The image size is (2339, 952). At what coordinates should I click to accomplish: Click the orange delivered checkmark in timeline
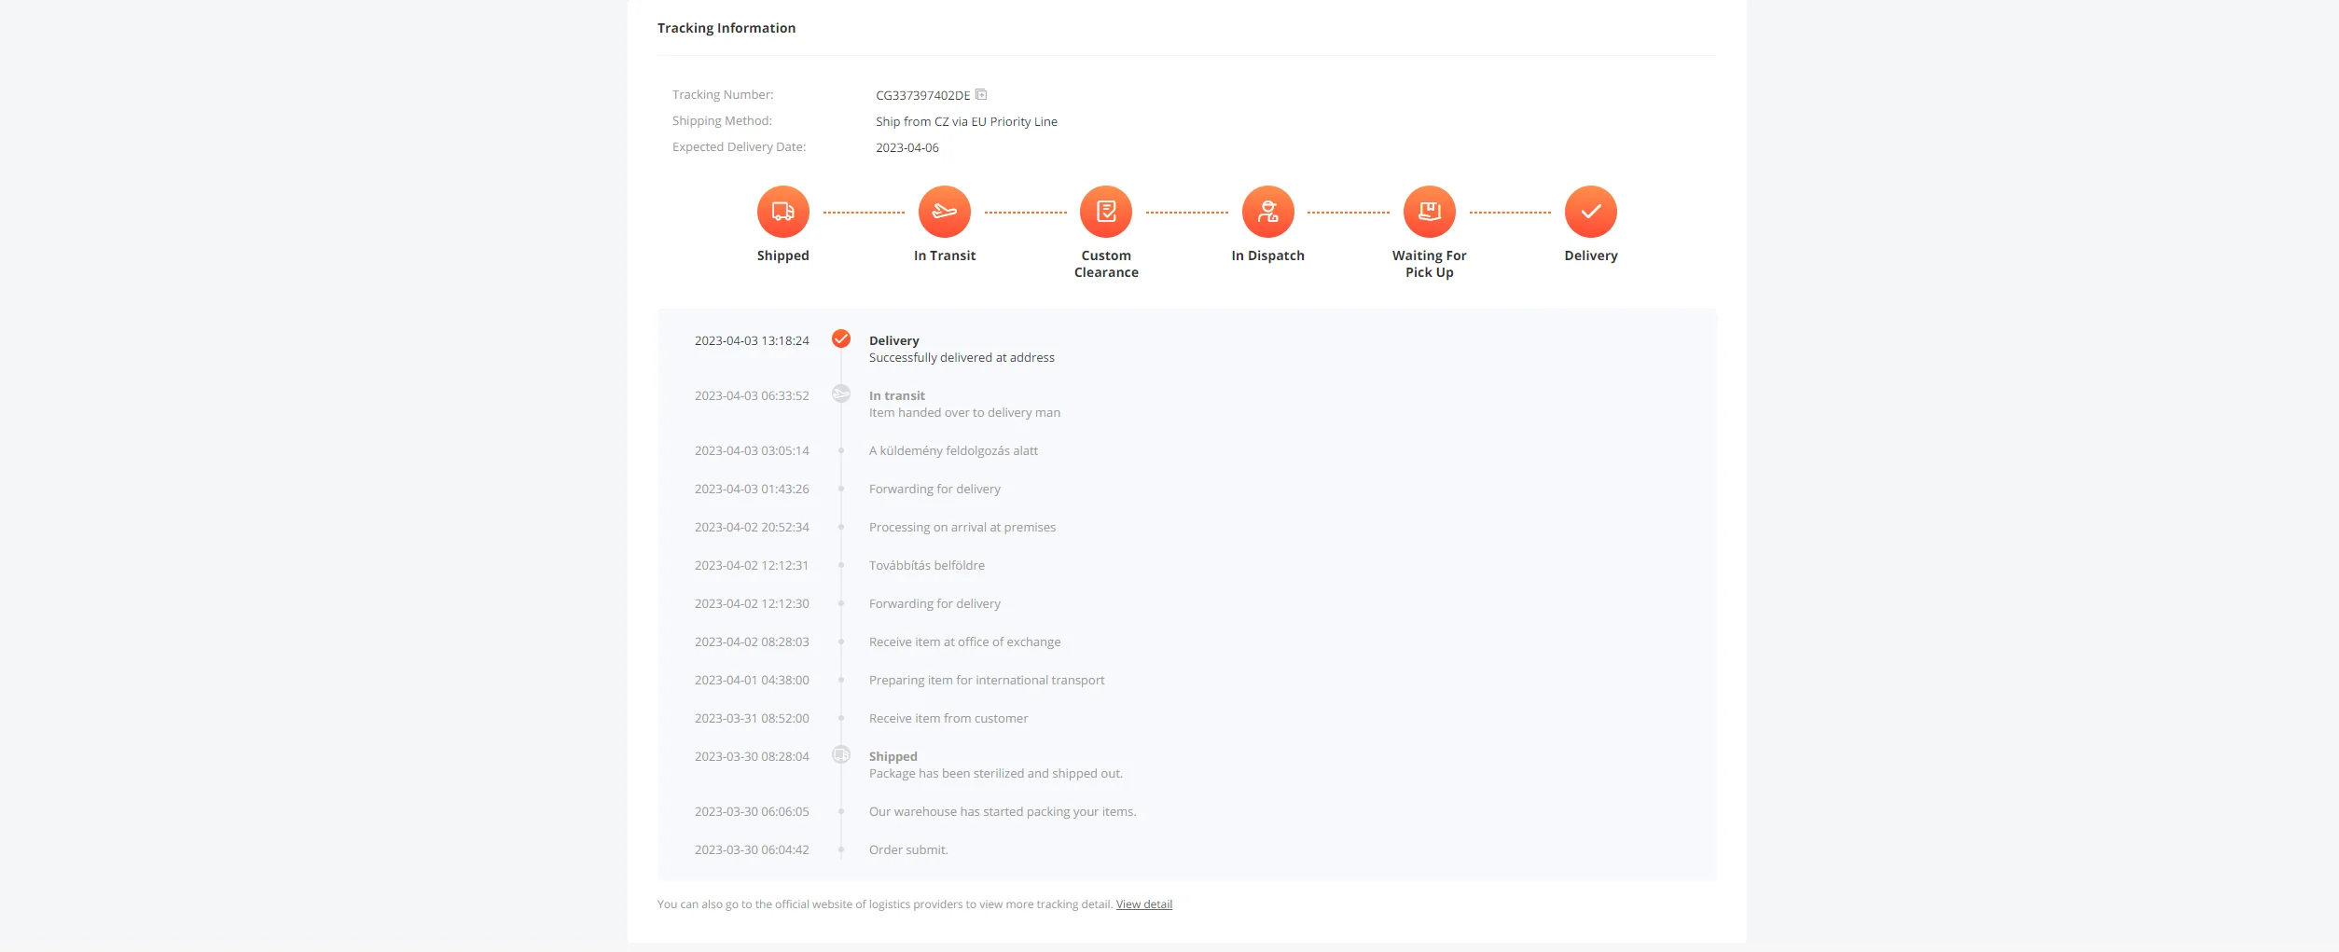tap(840, 338)
